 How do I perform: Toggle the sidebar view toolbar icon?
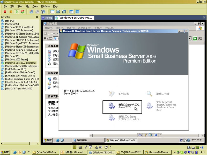point(52,12)
